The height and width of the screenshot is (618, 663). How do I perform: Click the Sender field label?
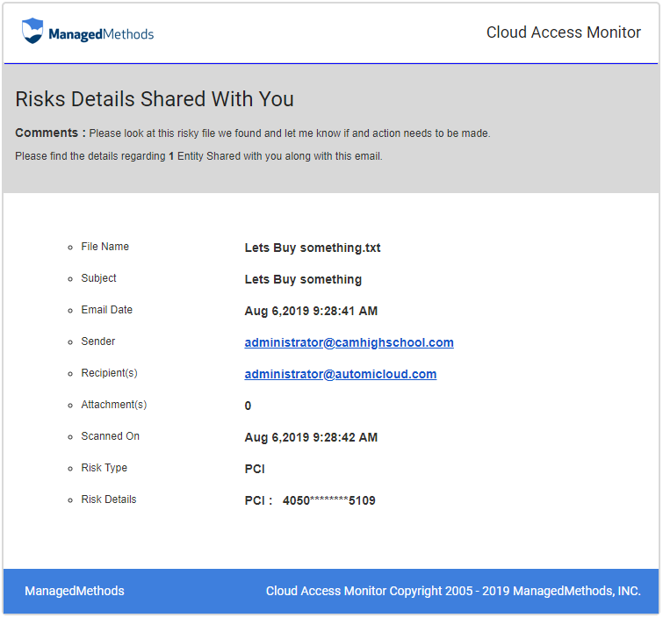click(x=97, y=341)
